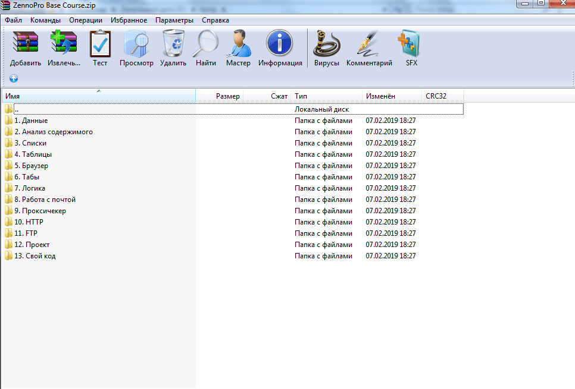This screenshot has height=389, width=575.
Task: Click the SFX self-extracting archive icon
Action: pyautogui.click(x=411, y=45)
